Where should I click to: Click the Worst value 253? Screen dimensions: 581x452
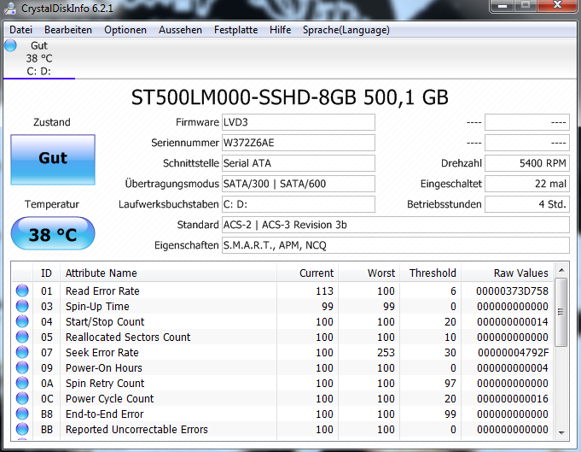[x=386, y=353]
